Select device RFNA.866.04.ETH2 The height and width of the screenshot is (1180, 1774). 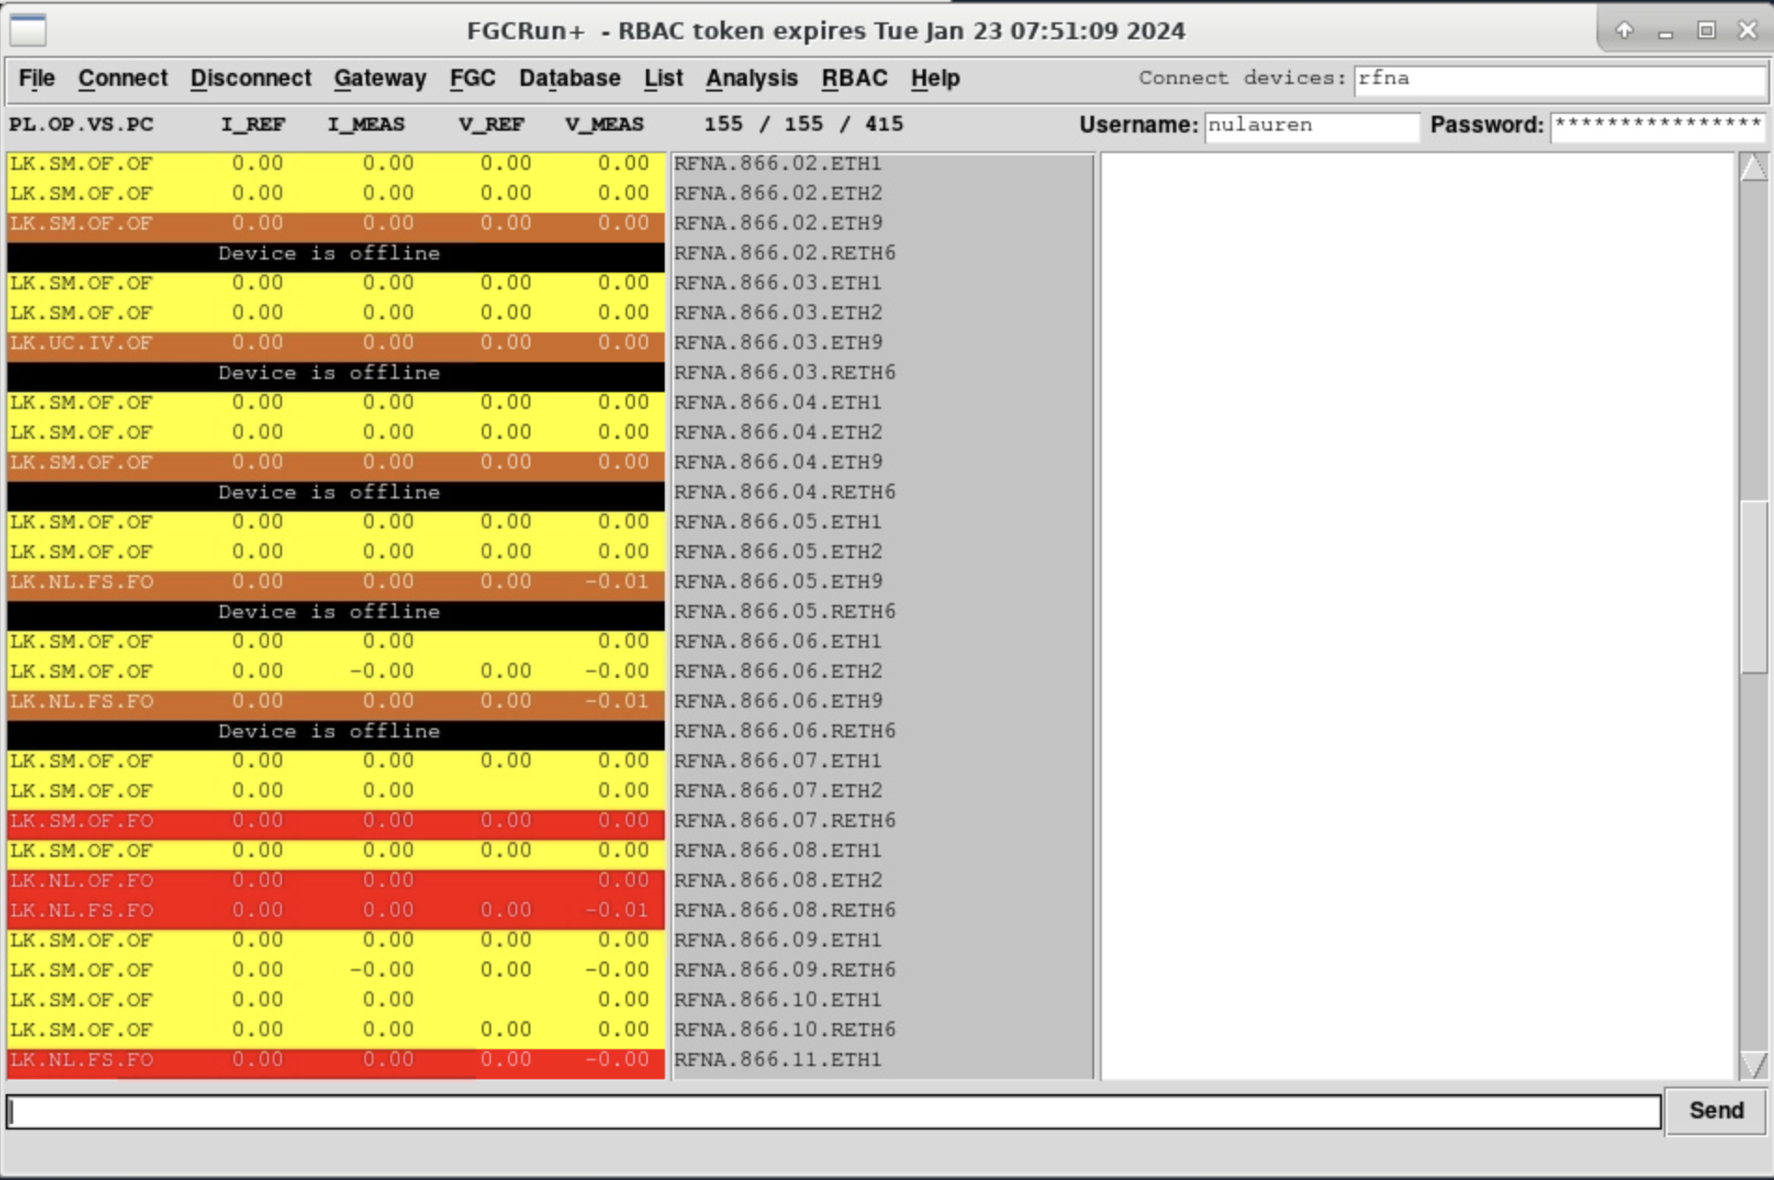pos(778,432)
